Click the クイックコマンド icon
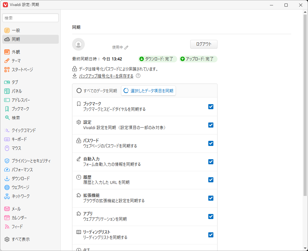Screen dimensions: 308x251 click(7, 130)
